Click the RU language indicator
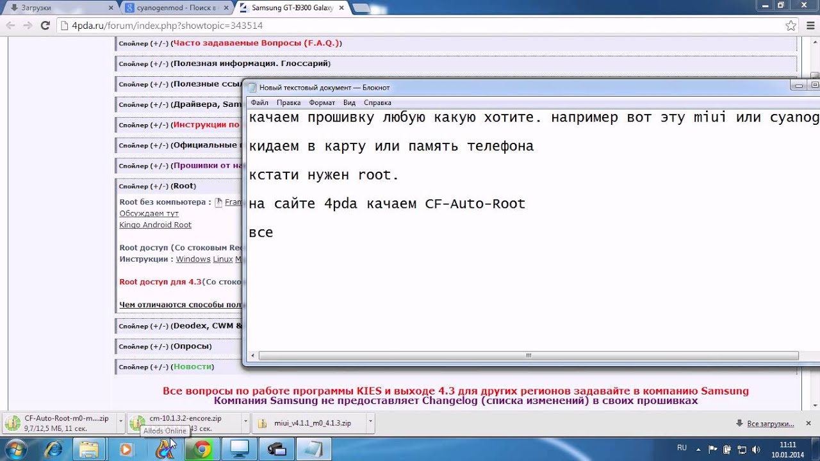 click(x=682, y=448)
